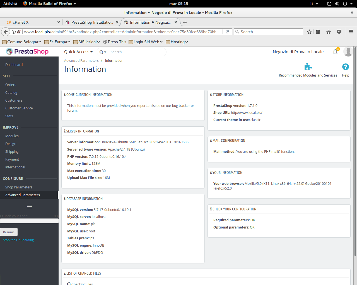Expand the Comune Bologna bookmark folder
Image resolution: width=357 pixels, height=285 pixels.
[x=22, y=42]
